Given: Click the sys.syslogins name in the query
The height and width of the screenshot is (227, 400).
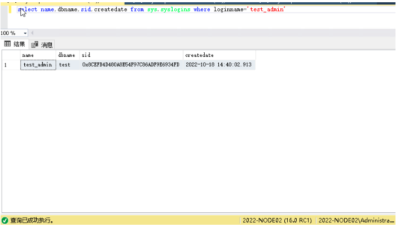Looking at the screenshot, I should pyautogui.click(x=169, y=10).
